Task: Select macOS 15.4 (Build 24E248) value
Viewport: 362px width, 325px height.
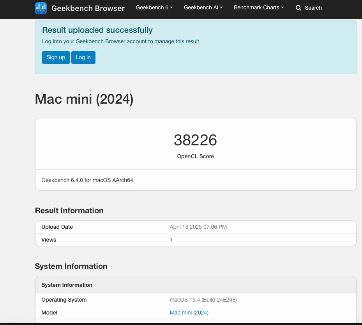Action: tap(203, 300)
